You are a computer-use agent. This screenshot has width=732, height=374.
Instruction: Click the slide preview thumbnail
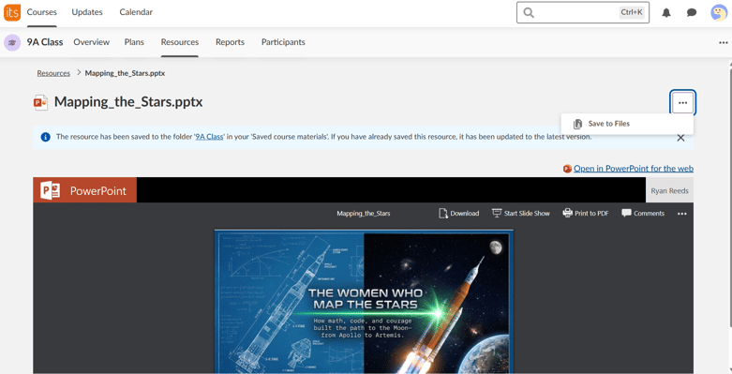coord(364,301)
